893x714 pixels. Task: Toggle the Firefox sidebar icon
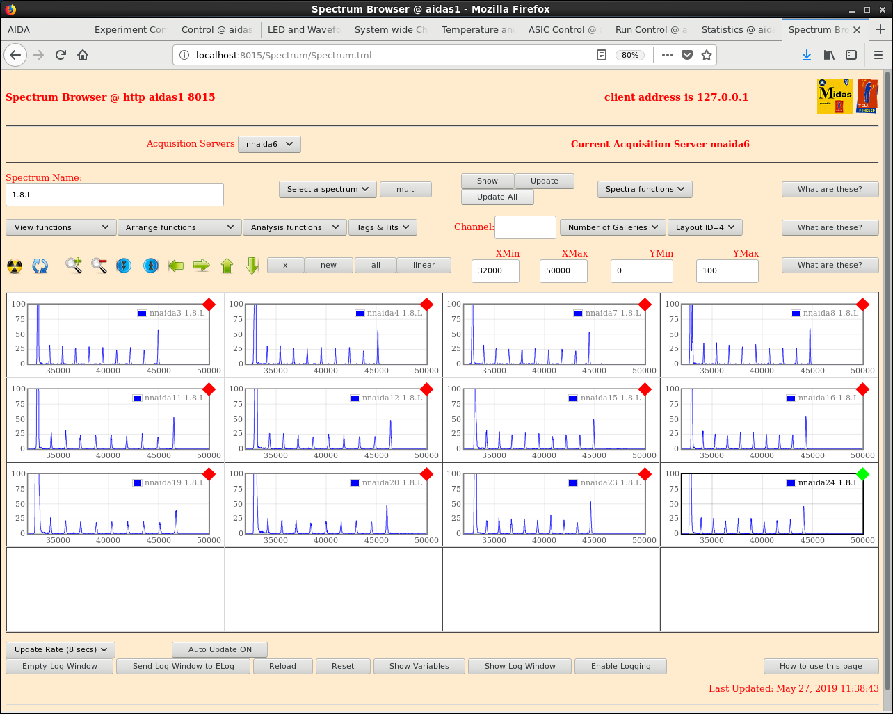pos(851,55)
